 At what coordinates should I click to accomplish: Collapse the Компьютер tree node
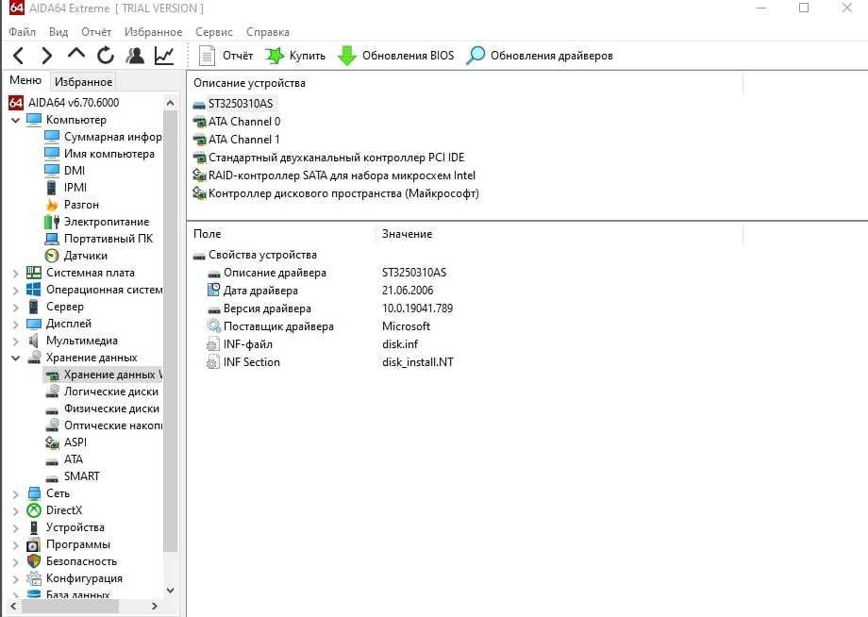tap(15, 120)
